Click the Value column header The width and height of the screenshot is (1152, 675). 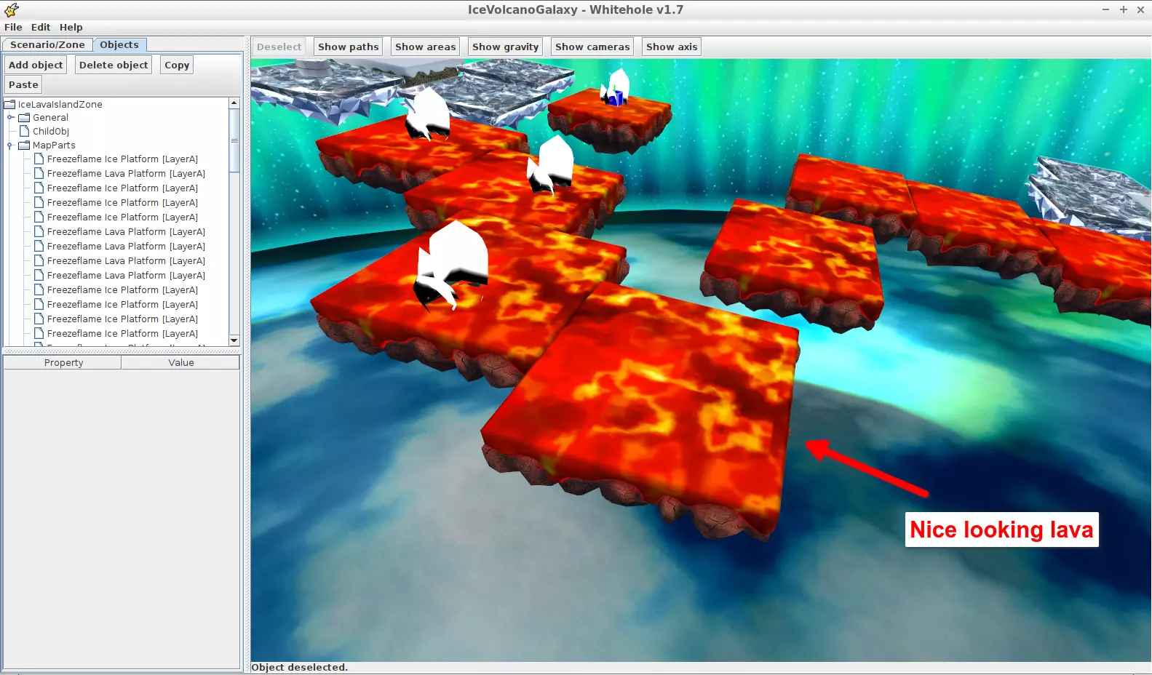(181, 362)
